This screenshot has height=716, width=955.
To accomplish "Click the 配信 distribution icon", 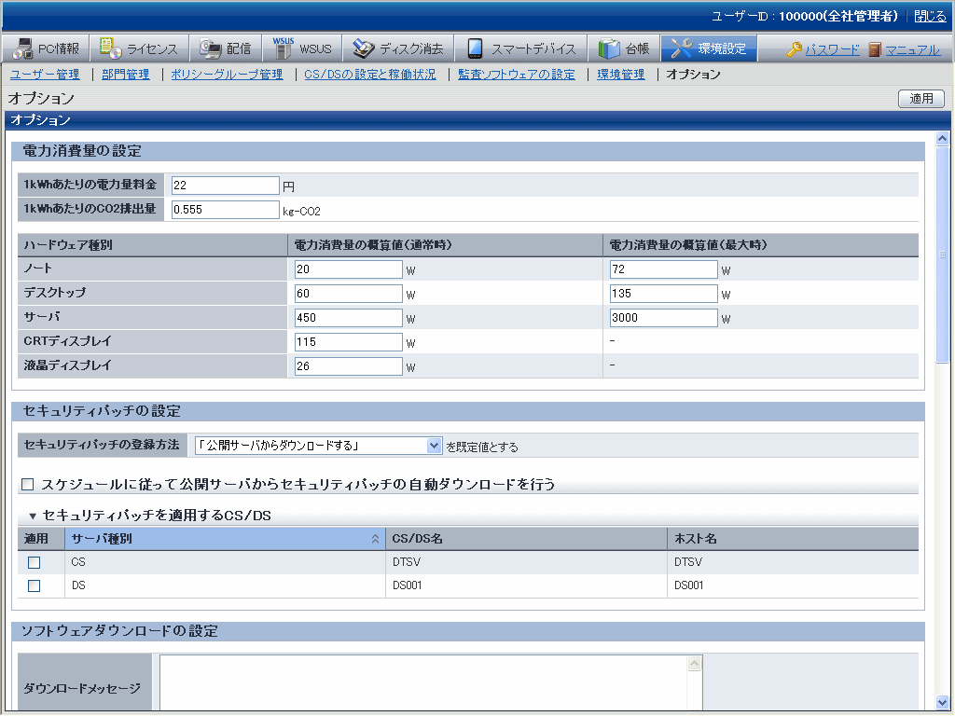I will tap(210, 48).
